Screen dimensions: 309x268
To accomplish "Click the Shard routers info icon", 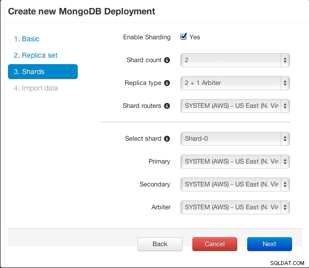I will coord(167,106).
